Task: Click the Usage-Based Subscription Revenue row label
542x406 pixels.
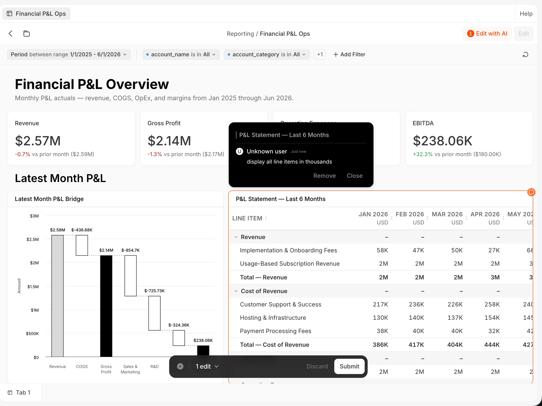Action: tap(290, 264)
